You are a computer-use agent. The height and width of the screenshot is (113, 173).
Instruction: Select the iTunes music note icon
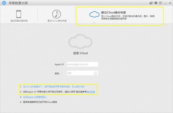click(56, 14)
